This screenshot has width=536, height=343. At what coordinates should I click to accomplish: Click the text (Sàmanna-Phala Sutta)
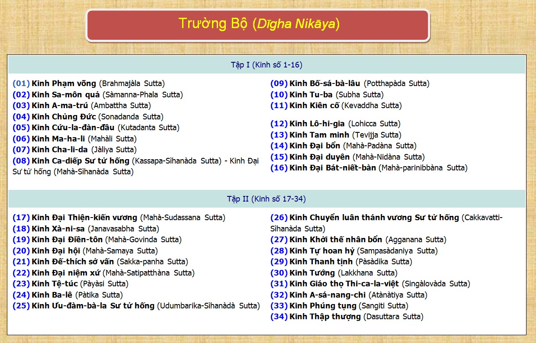coord(143,94)
